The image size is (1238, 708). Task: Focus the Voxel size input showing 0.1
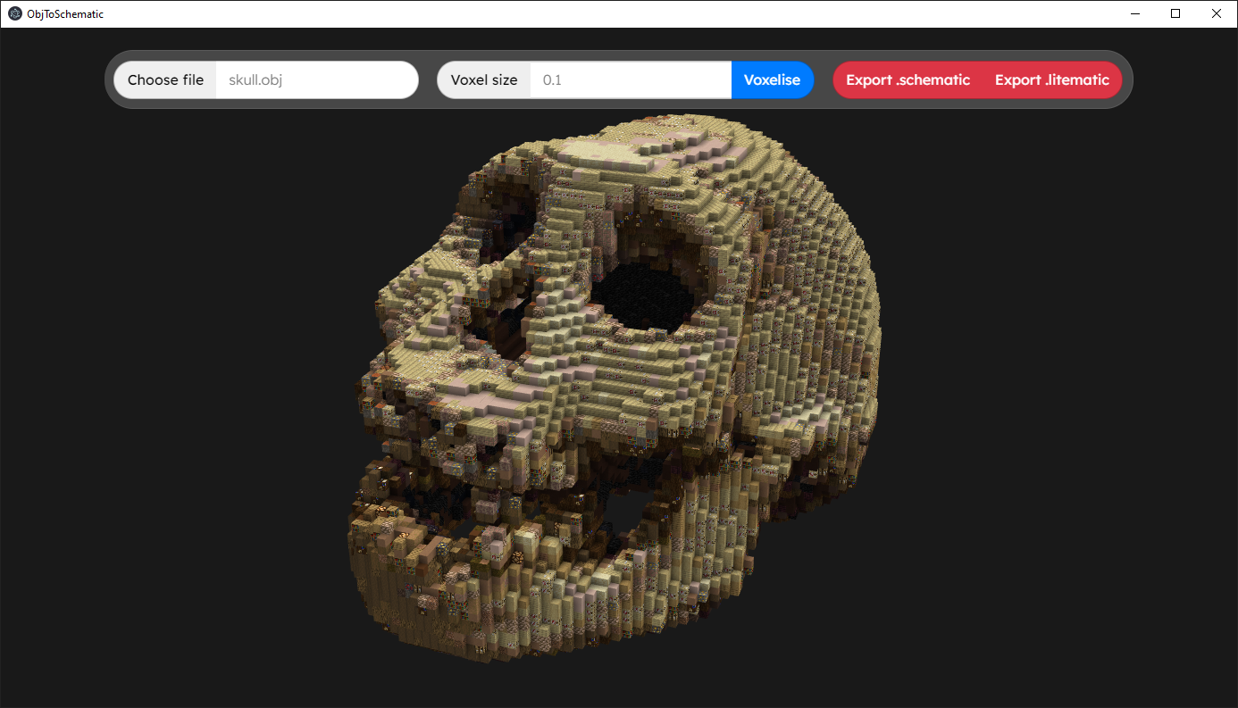[631, 80]
